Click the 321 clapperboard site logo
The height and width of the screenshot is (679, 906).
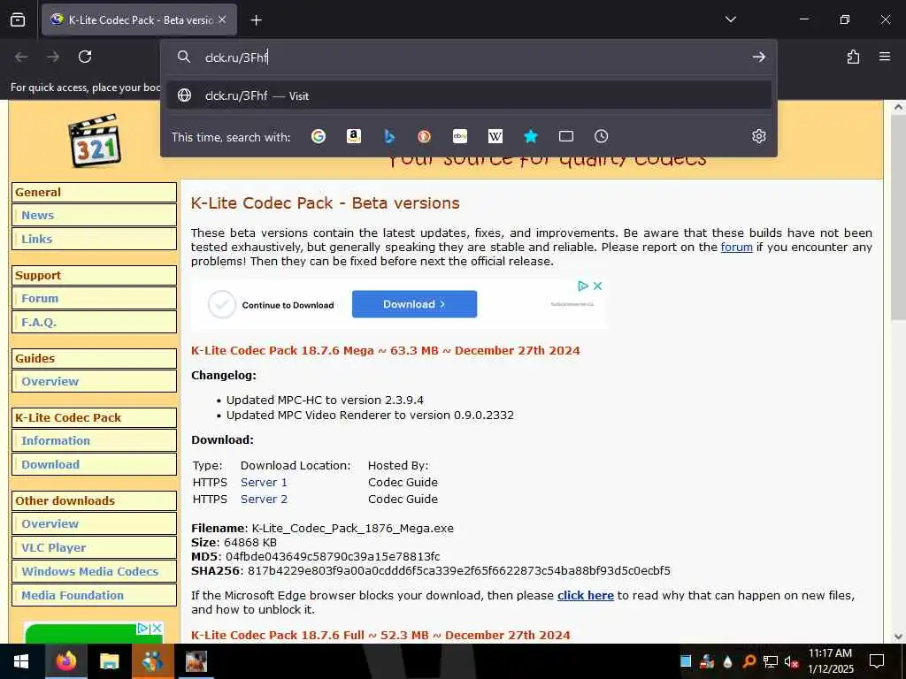tap(94, 141)
